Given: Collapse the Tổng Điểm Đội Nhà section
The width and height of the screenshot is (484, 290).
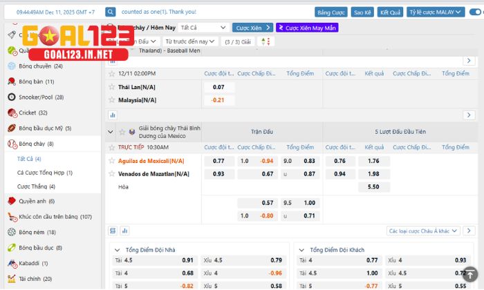Looking at the screenshot, I should [x=118, y=250].
